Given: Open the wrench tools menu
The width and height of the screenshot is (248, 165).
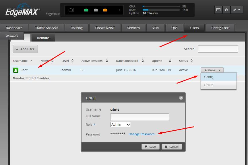Looking at the screenshot, I should click(x=237, y=10).
